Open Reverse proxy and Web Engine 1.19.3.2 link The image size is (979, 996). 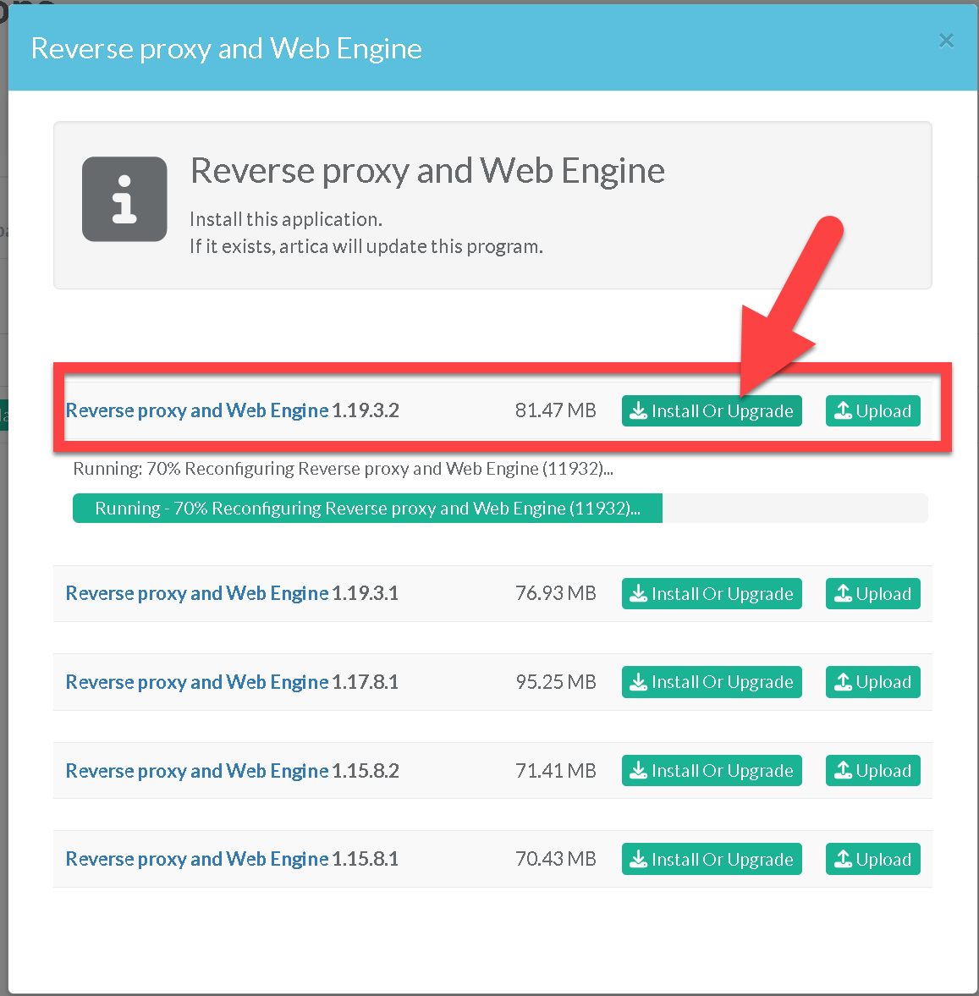(x=197, y=410)
